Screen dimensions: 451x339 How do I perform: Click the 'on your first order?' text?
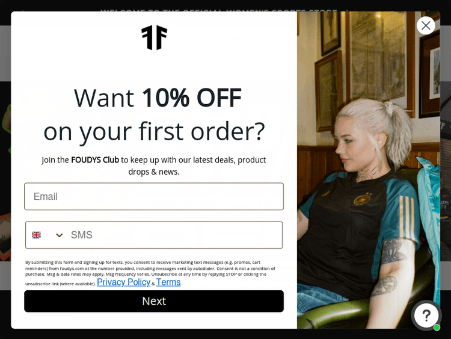point(154,132)
